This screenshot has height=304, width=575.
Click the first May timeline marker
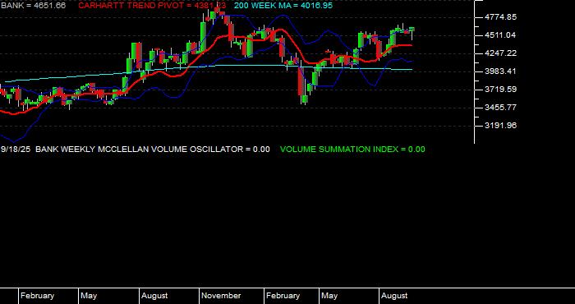tap(89, 296)
